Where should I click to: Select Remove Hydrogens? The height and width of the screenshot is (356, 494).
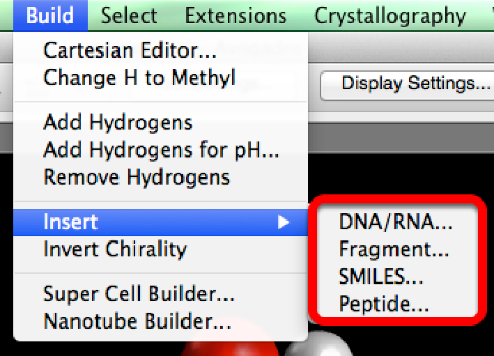point(137,177)
